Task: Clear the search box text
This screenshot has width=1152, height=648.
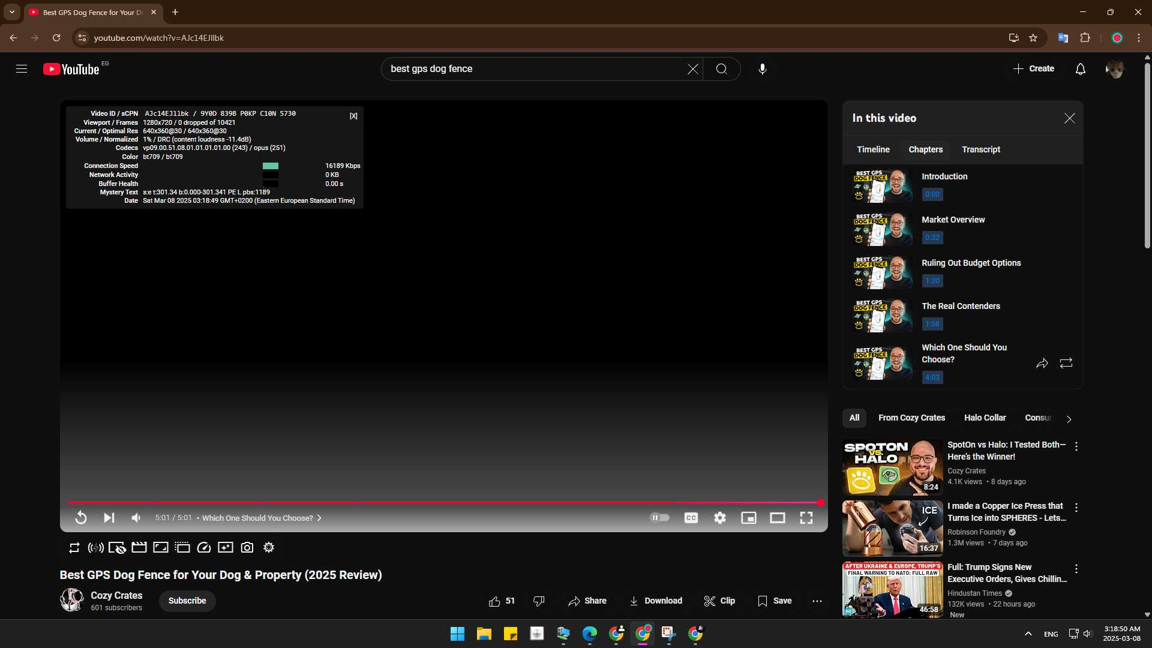Action: click(692, 69)
